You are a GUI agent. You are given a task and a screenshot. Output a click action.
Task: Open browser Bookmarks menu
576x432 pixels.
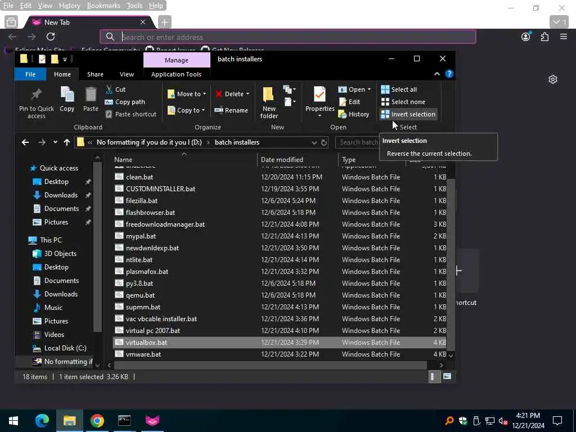pyautogui.click(x=103, y=6)
